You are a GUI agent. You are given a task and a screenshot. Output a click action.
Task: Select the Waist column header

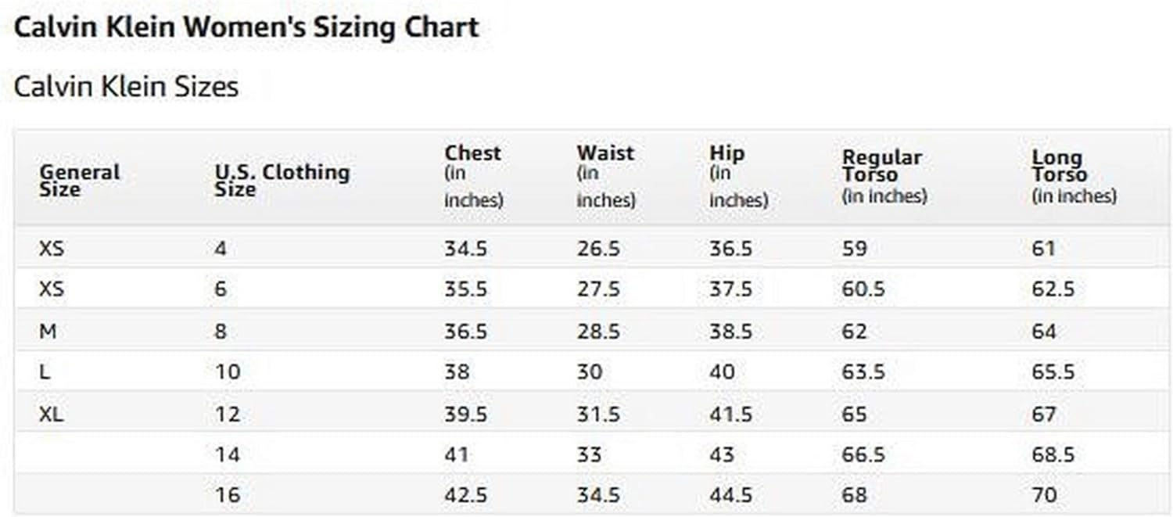click(x=607, y=176)
